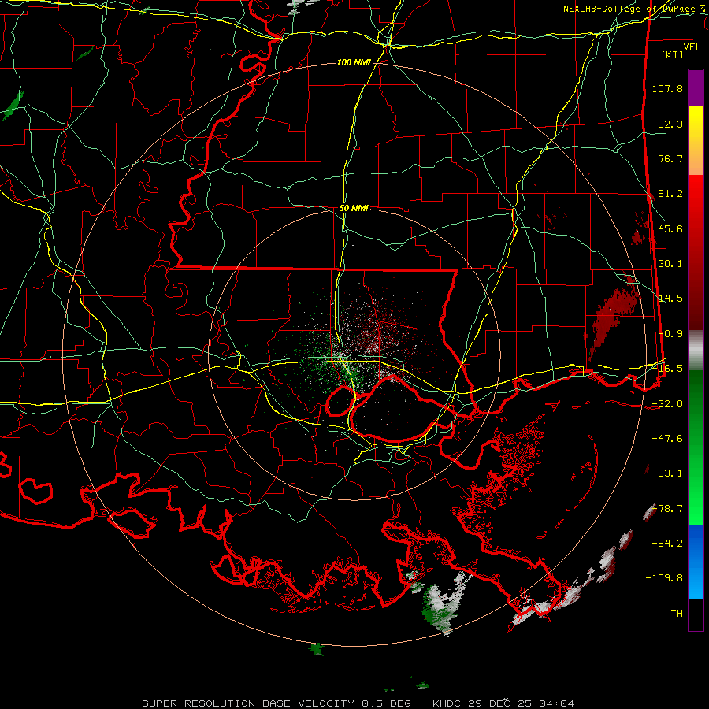Click the -47.6 legend value
The image size is (709, 709).
click(x=667, y=439)
